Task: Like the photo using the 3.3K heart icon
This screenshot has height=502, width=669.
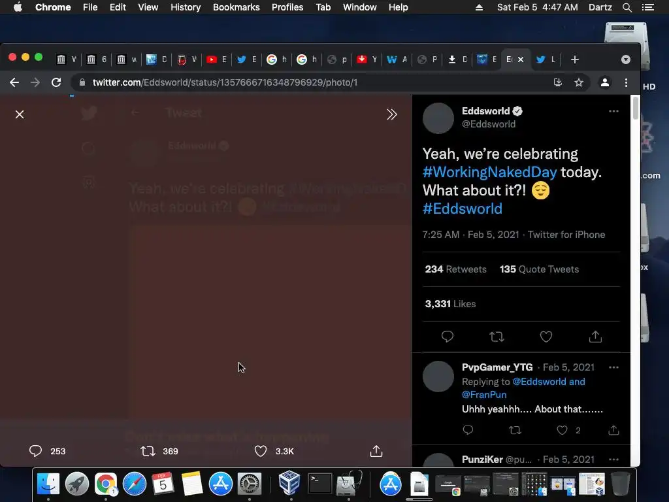Action: [261, 451]
